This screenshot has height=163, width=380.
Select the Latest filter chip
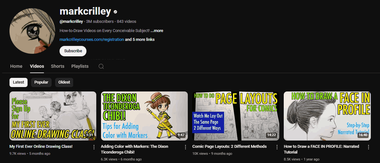18,82
